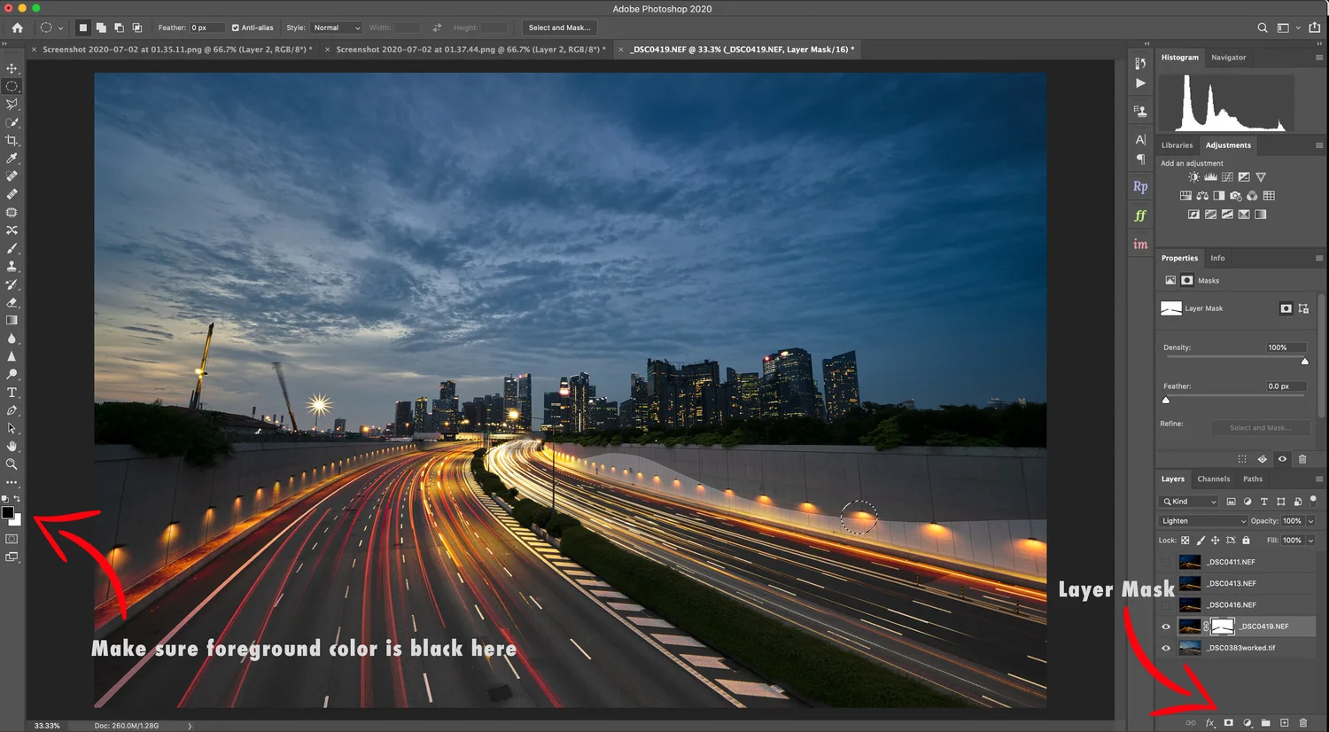This screenshot has width=1329, height=732.
Task: Switch to the Channels tab
Action: coord(1213,479)
